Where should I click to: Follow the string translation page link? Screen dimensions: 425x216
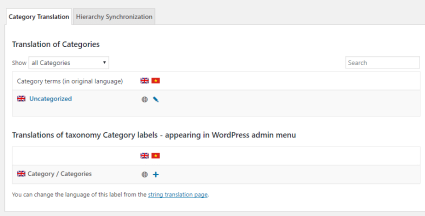(x=178, y=194)
